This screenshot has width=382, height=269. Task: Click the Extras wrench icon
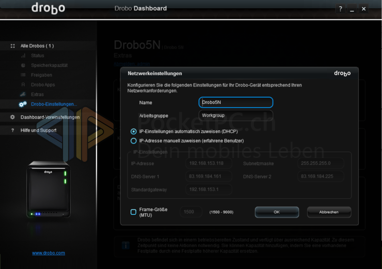coord(23,94)
